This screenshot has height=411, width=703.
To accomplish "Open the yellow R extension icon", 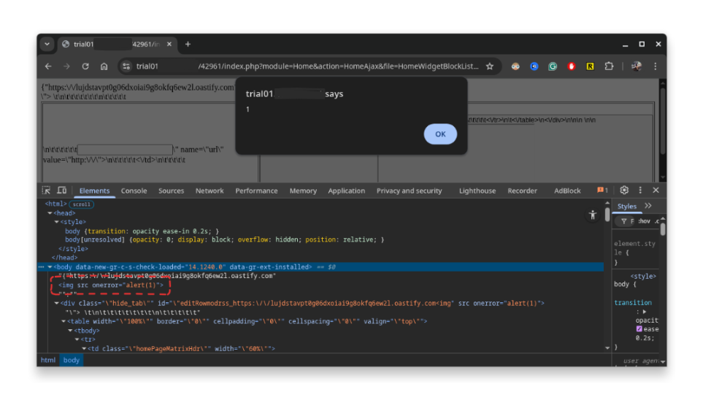I will click(x=590, y=66).
